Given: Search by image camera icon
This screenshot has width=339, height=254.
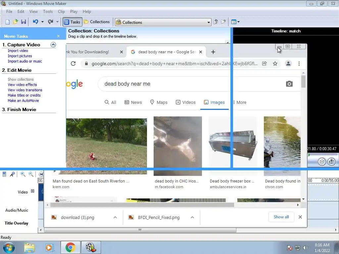Looking at the screenshot, I should 289,84.
